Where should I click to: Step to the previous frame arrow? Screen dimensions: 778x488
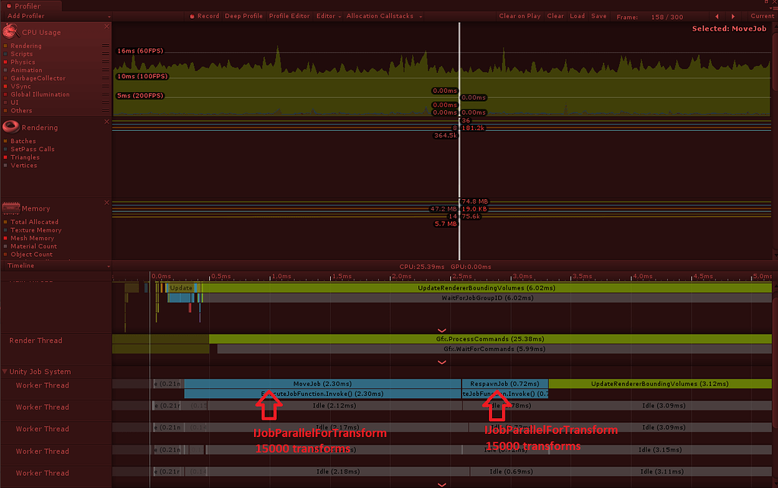tap(716, 15)
